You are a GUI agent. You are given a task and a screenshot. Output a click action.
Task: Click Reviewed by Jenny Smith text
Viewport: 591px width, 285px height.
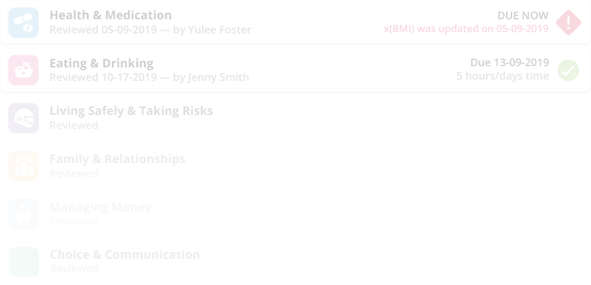tap(149, 77)
